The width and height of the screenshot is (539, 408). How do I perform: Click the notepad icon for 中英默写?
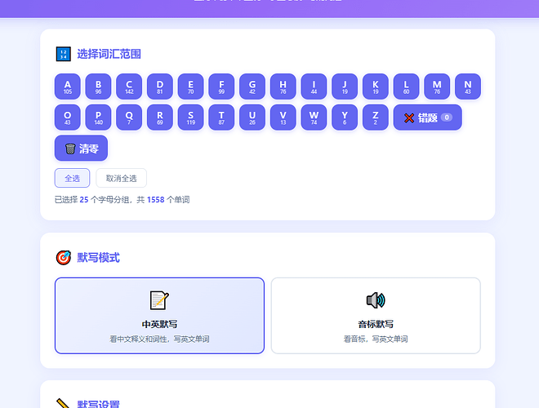(x=159, y=300)
